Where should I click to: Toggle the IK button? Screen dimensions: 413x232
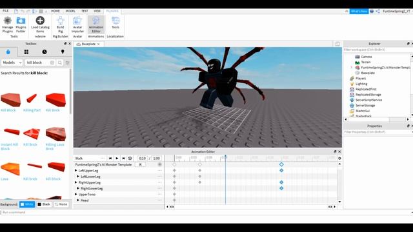coord(140,164)
